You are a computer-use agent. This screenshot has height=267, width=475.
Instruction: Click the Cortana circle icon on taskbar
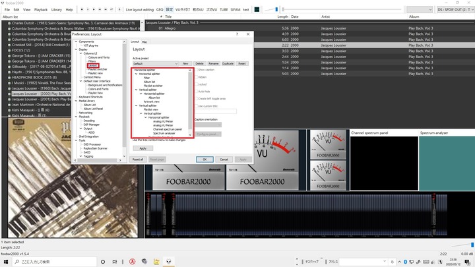(x=103, y=262)
